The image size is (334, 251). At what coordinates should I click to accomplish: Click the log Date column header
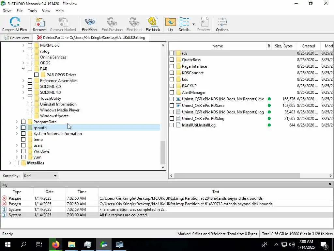pos(50,192)
